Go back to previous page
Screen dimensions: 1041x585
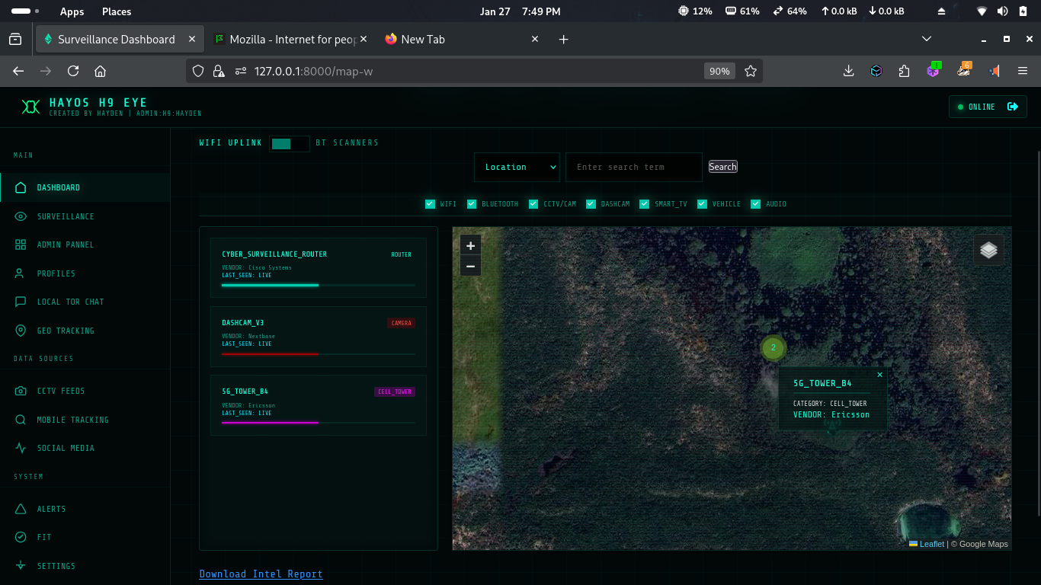18,71
